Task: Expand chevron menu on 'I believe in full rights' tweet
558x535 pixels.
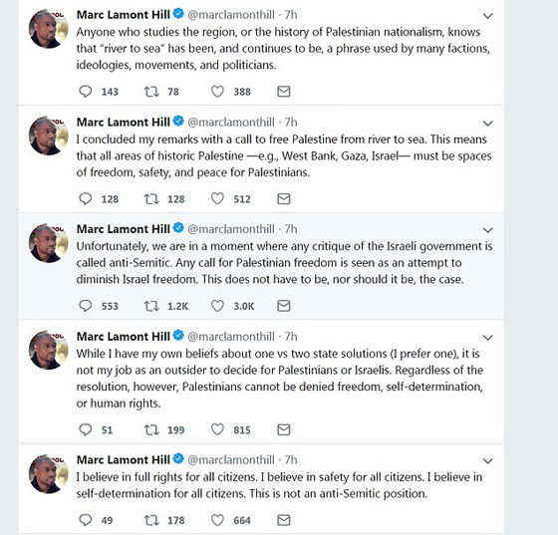Action: tap(487, 461)
